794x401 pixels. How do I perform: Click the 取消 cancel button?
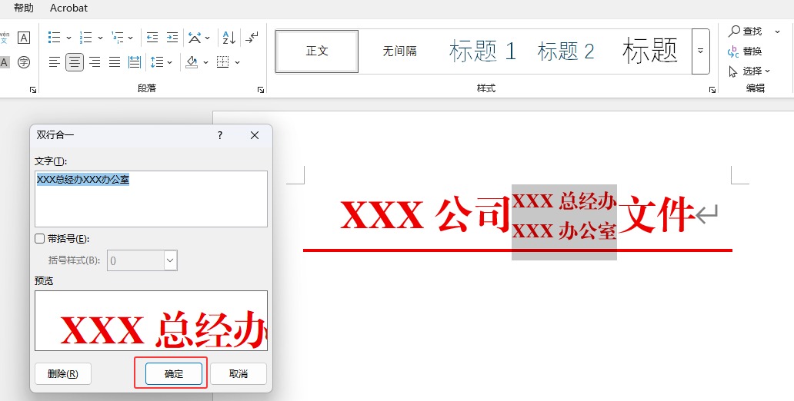coord(239,373)
